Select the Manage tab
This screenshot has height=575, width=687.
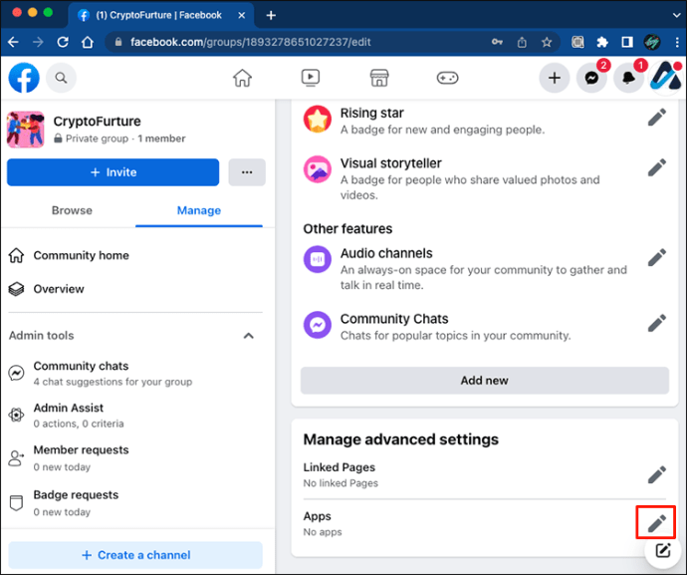[x=199, y=210]
